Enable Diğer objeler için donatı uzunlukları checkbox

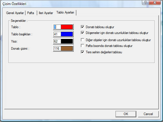click(82, 40)
